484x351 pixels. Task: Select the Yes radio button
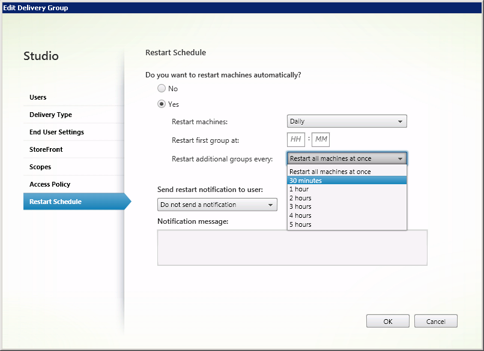point(162,104)
